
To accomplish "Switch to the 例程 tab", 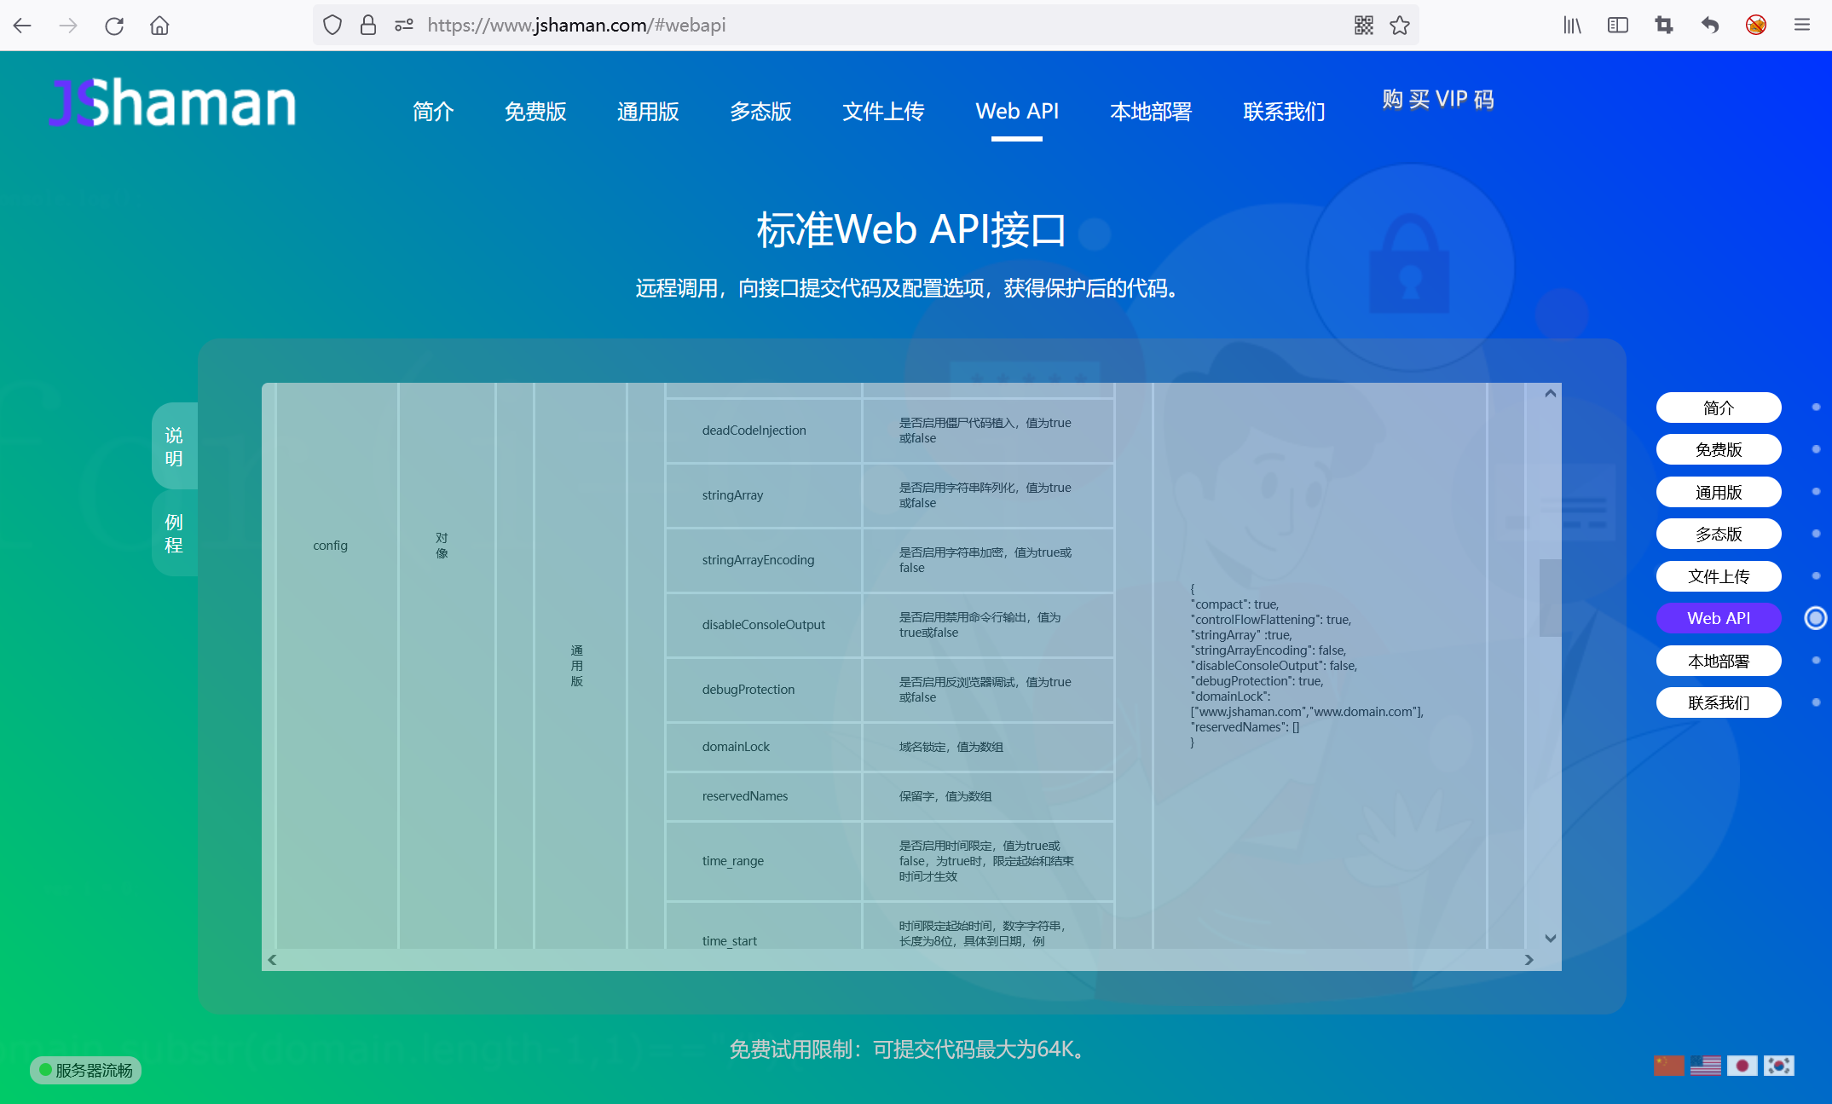I will coord(174,534).
